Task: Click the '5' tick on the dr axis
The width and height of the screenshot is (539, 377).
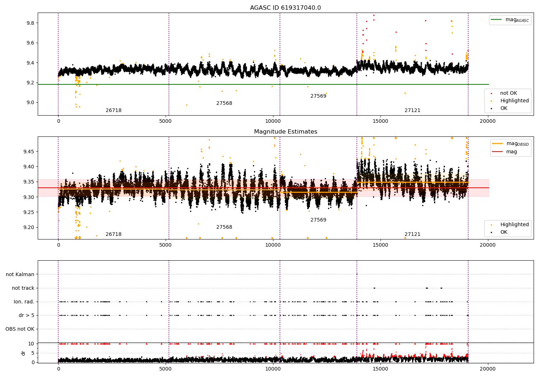Action: 33,353
